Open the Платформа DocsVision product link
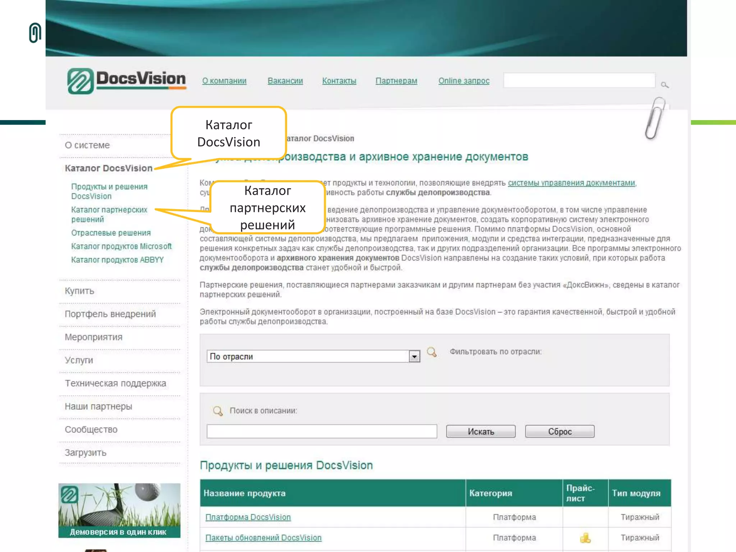736x552 pixels. tap(248, 517)
